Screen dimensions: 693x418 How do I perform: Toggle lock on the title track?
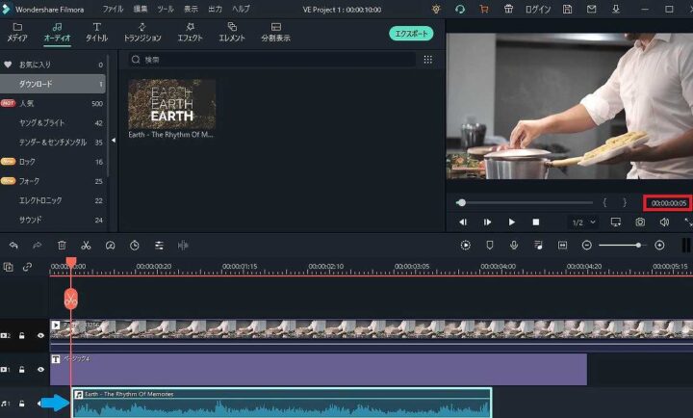pyautogui.click(x=22, y=369)
